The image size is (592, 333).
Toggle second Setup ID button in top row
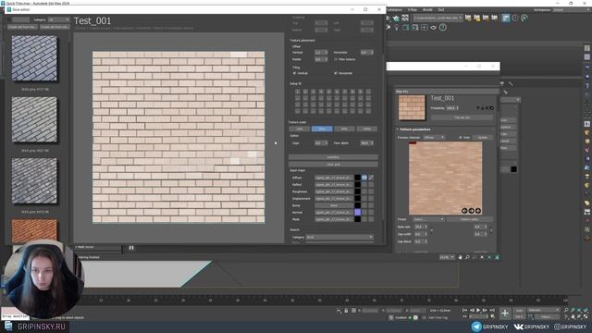pos(305,92)
